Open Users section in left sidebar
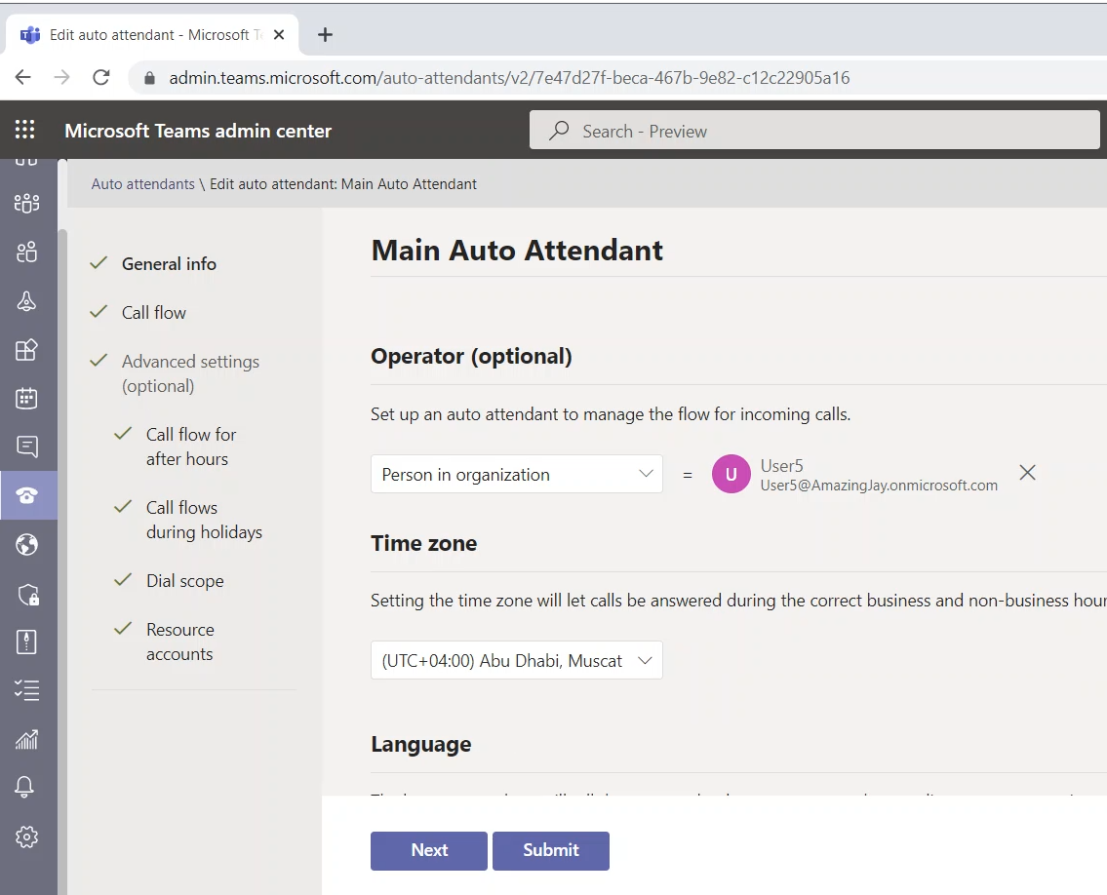Screen dimensions: 1107x895 click(26, 253)
